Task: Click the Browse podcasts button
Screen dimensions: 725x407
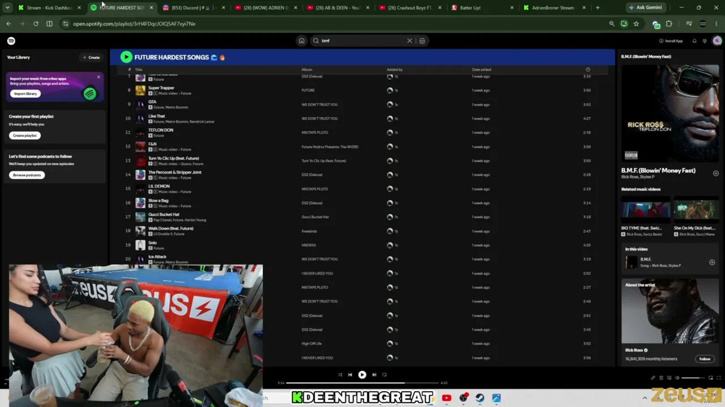Action: tap(27, 175)
